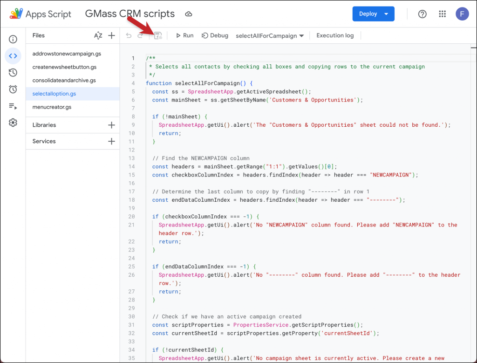
Task: Open the Execution log
Action: pyautogui.click(x=335, y=35)
